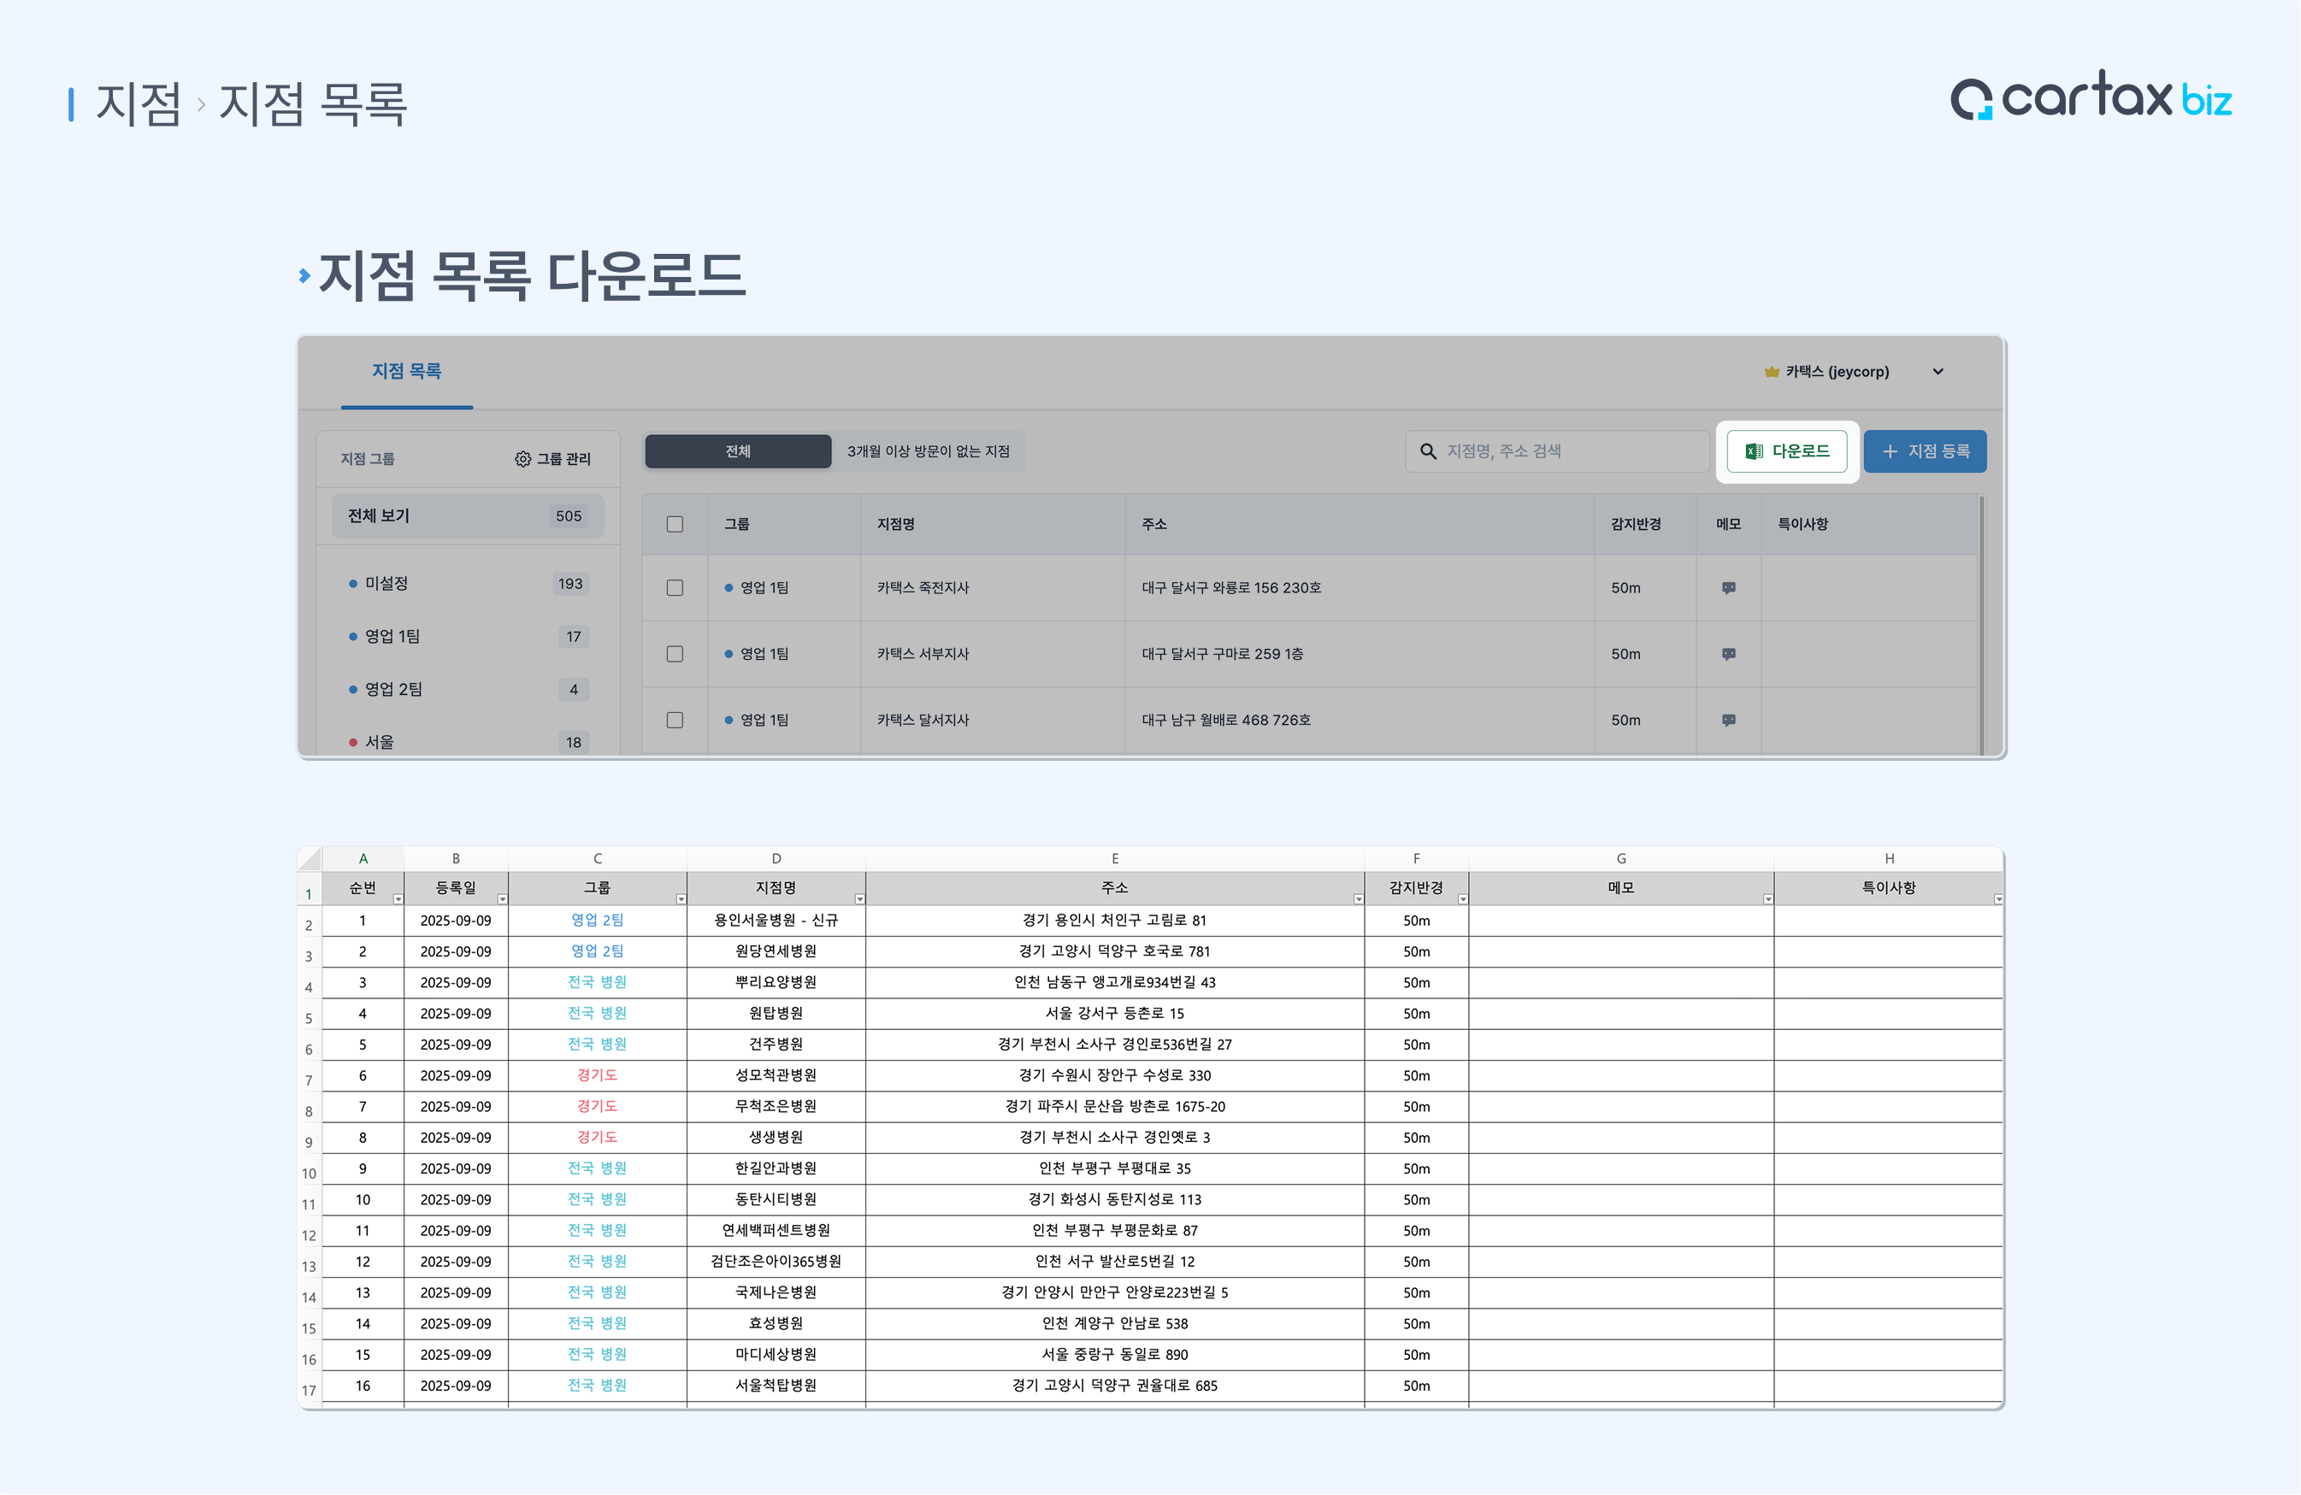Select the 영업 1팀 group in sidebar
The image size is (2301, 1495).
467,637
